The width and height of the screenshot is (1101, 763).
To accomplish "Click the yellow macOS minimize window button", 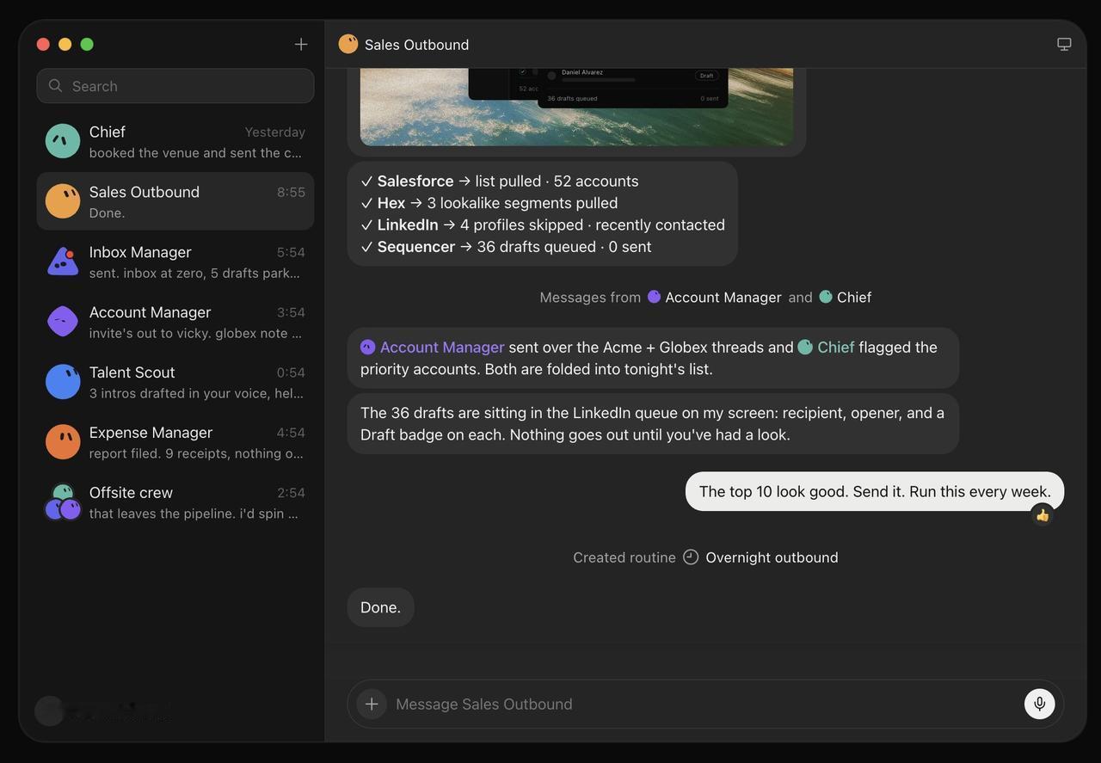I will [65, 44].
